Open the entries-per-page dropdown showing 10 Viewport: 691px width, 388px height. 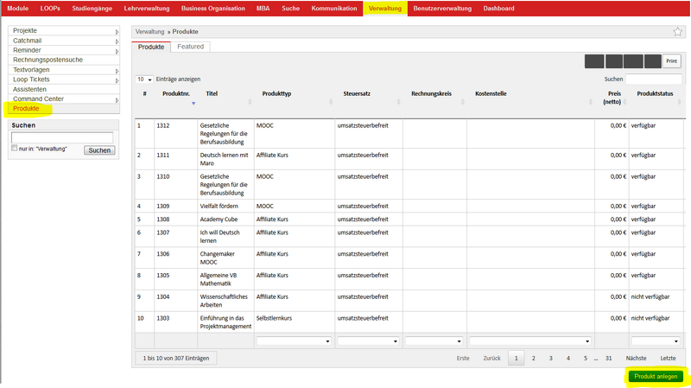point(144,80)
